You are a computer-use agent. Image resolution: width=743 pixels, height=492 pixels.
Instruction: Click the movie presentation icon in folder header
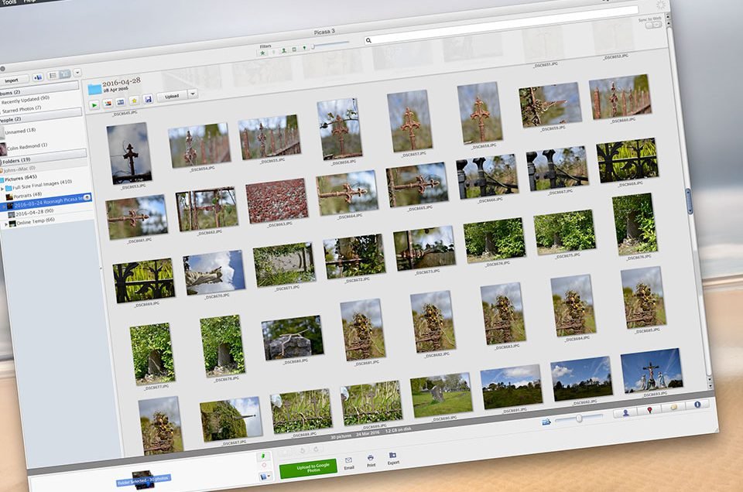[x=121, y=102]
